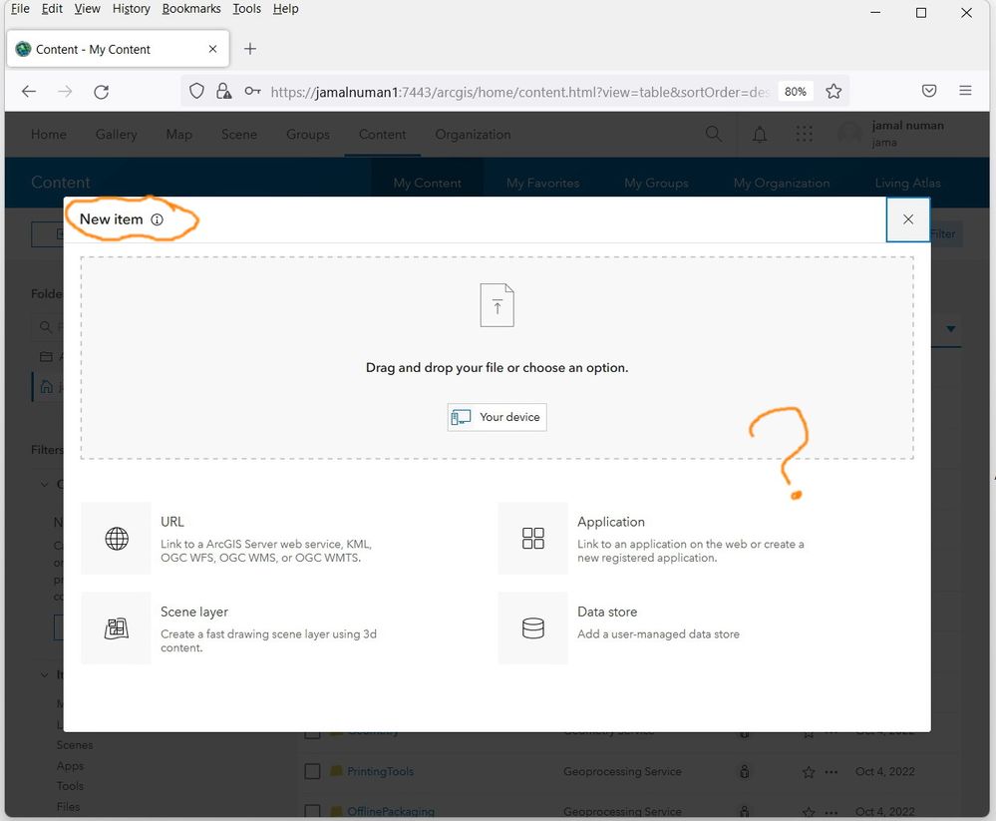Go to Scene in portal navigation
This screenshot has height=821, width=996.
[x=239, y=135]
